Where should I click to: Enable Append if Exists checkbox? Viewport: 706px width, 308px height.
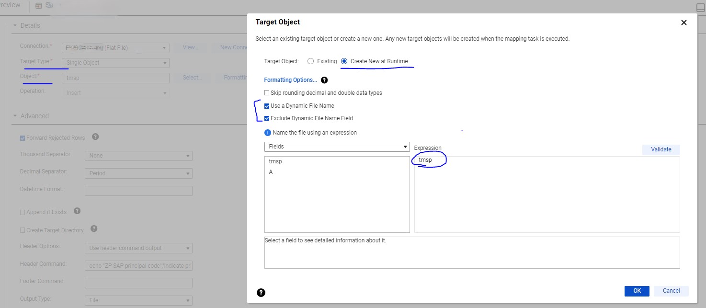tap(23, 212)
